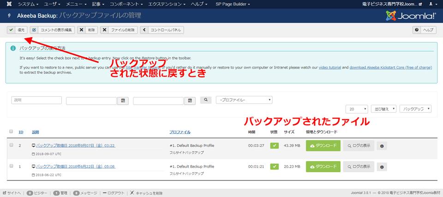Sort by the ID column header
Image resolution: width=443 pixels, height=197 pixels.
(x=21, y=132)
